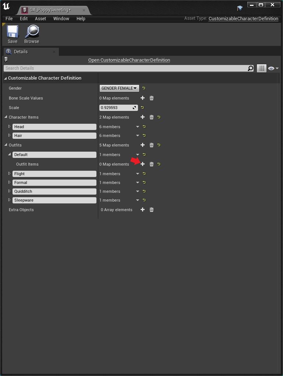Image resolution: width=283 pixels, height=376 pixels.
Task: Collapse the Outfits section
Action: (6, 145)
